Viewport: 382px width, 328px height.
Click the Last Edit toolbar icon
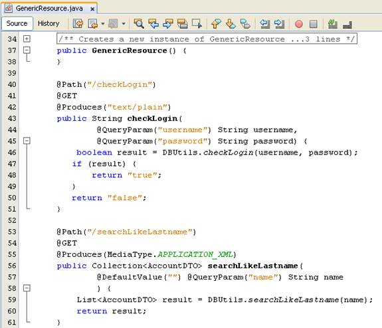[78, 24]
